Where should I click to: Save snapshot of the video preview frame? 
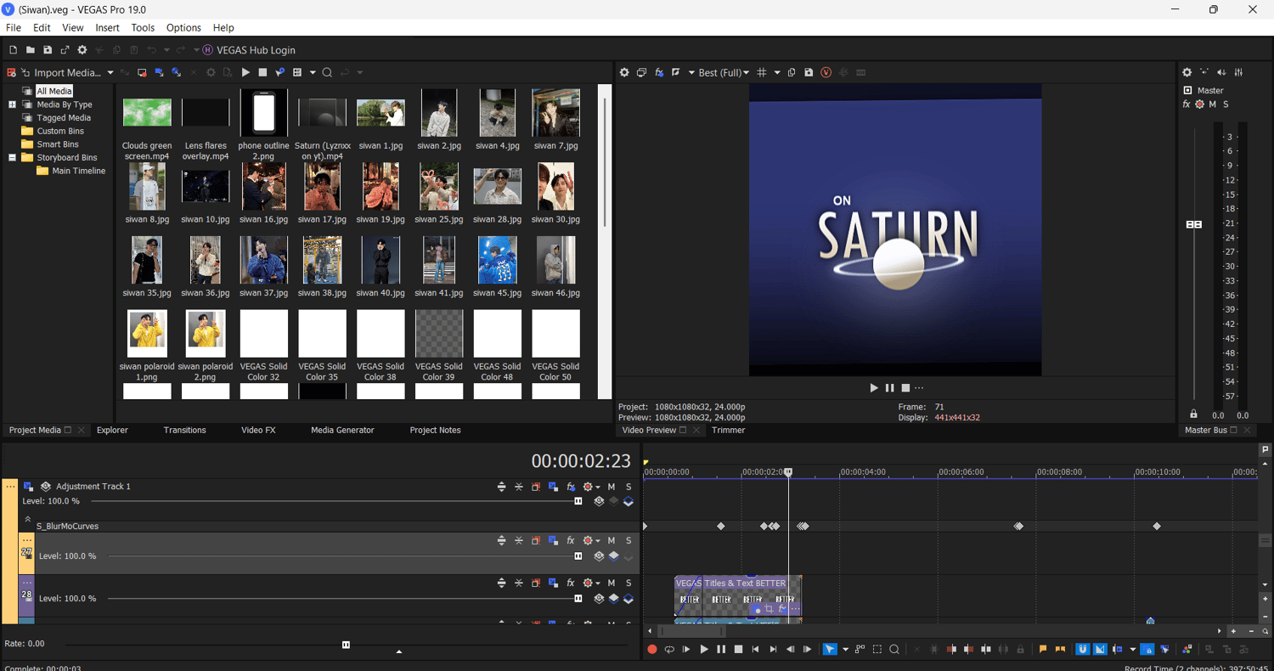[809, 73]
